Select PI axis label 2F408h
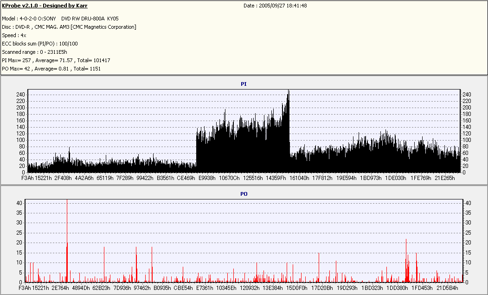Image resolution: width=488 pixels, height=295 pixels. (63, 178)
